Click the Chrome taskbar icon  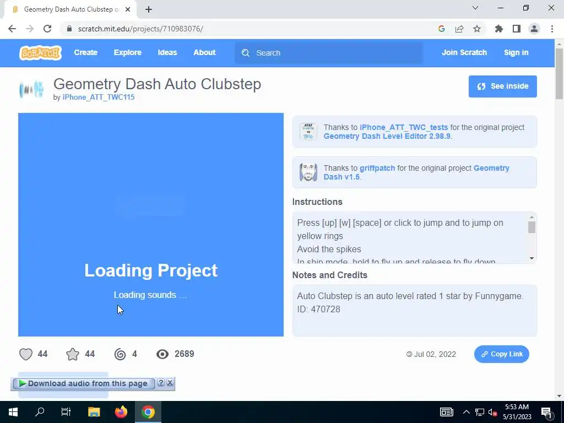(148, 412)
